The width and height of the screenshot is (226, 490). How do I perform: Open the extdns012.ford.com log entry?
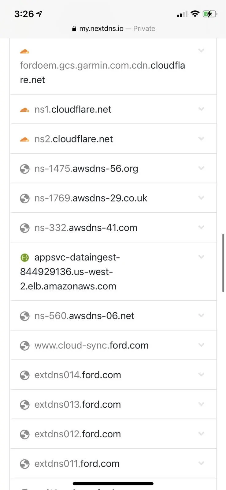[x=113, y=434]
